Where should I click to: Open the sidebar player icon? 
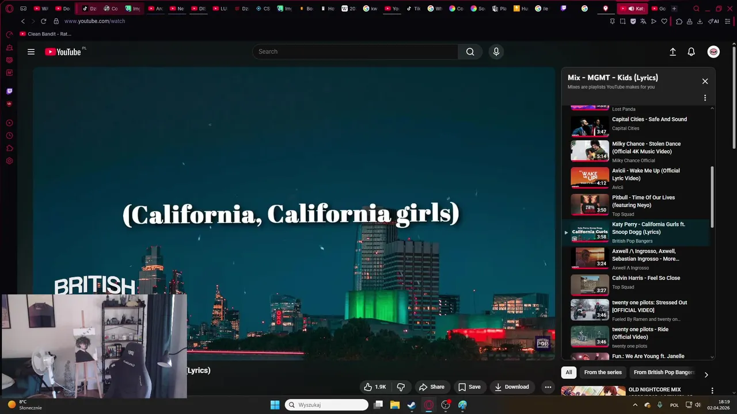9,123
